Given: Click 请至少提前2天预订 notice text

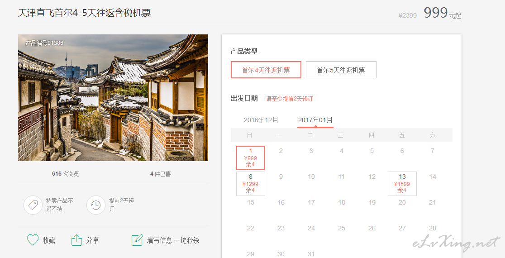Looking at the screenshot, I should click(x=290, y=99).
